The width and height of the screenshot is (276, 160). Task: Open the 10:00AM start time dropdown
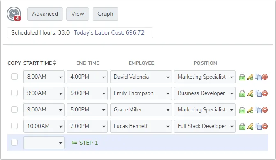pyautogui.click(x=44, y=126)
